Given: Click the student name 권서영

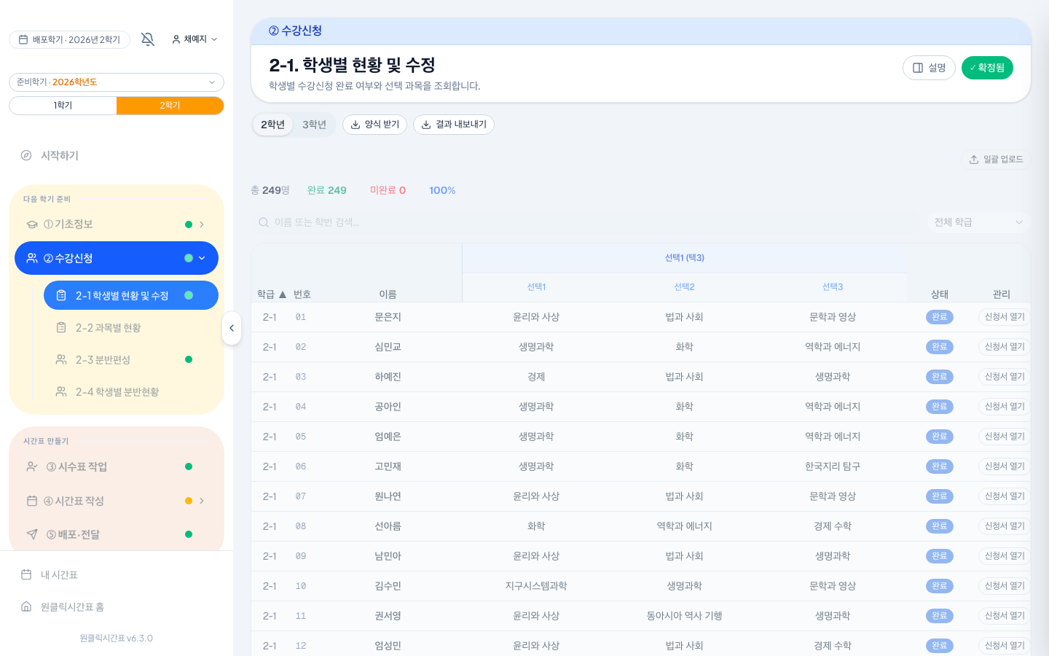Looking at the screenshot, I should (388, 616).
